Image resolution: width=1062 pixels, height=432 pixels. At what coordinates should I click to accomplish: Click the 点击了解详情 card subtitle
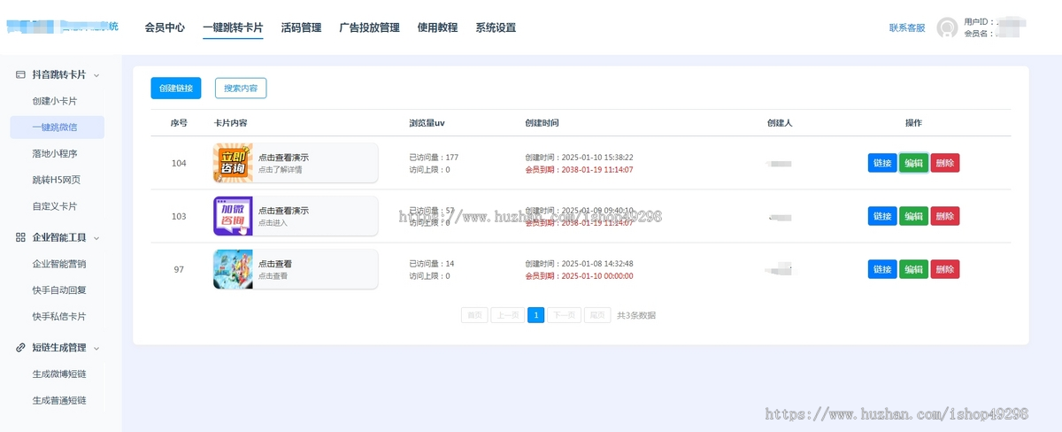coord(280,170)
